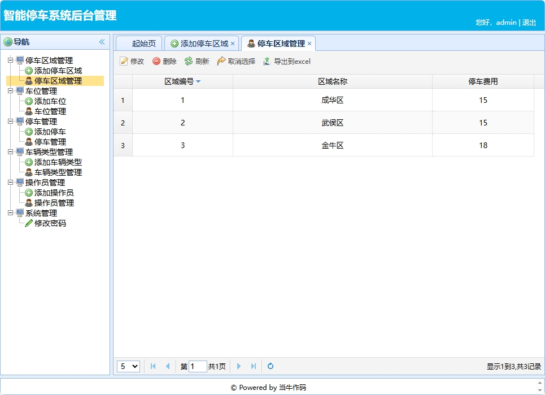The image size is (545, 395).
Task: Click the 退出 logout link
Action: [x=529, y=22]
